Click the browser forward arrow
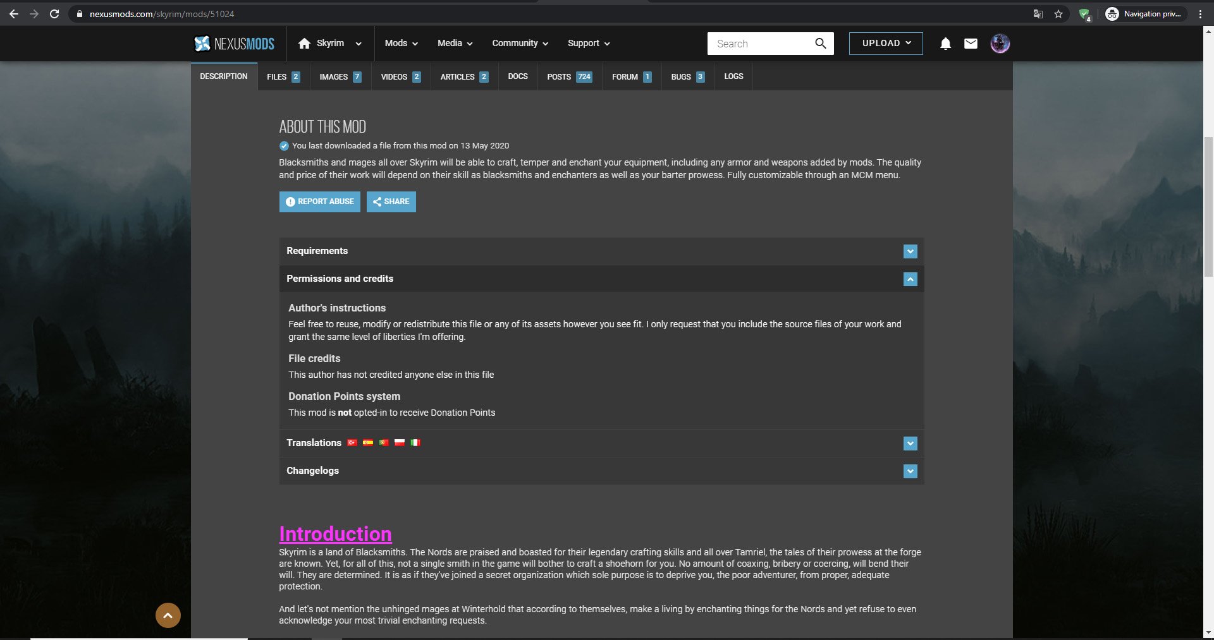 pyautogui.click(x=34, y=13)
